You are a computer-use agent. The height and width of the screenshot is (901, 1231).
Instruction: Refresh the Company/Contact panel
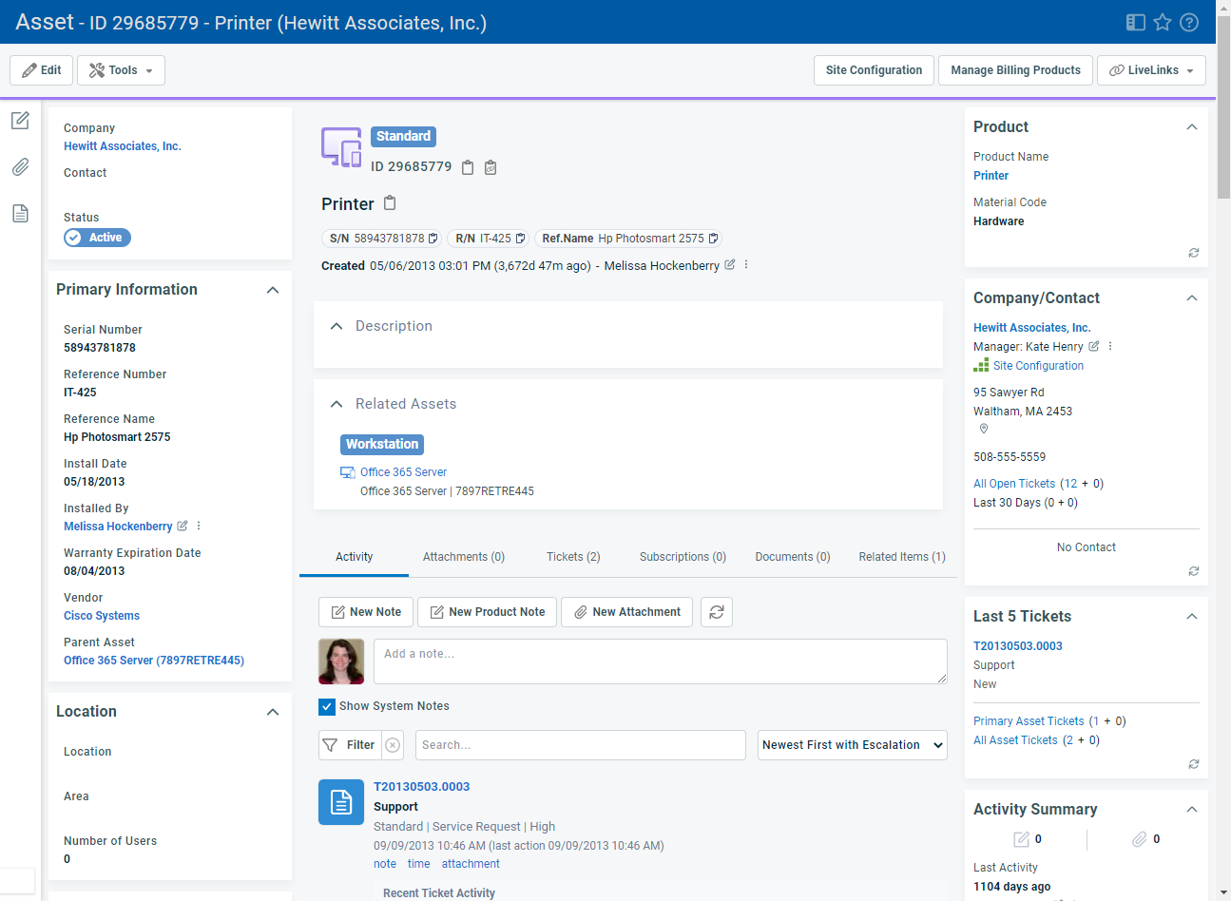[x=1194, y=571]
